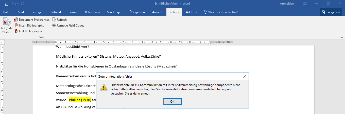Open the Datei tab

[x=7, y=12]
